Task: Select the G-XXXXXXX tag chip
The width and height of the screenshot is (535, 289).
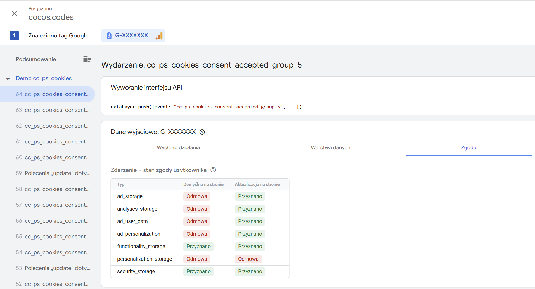Action: point(131,35)
